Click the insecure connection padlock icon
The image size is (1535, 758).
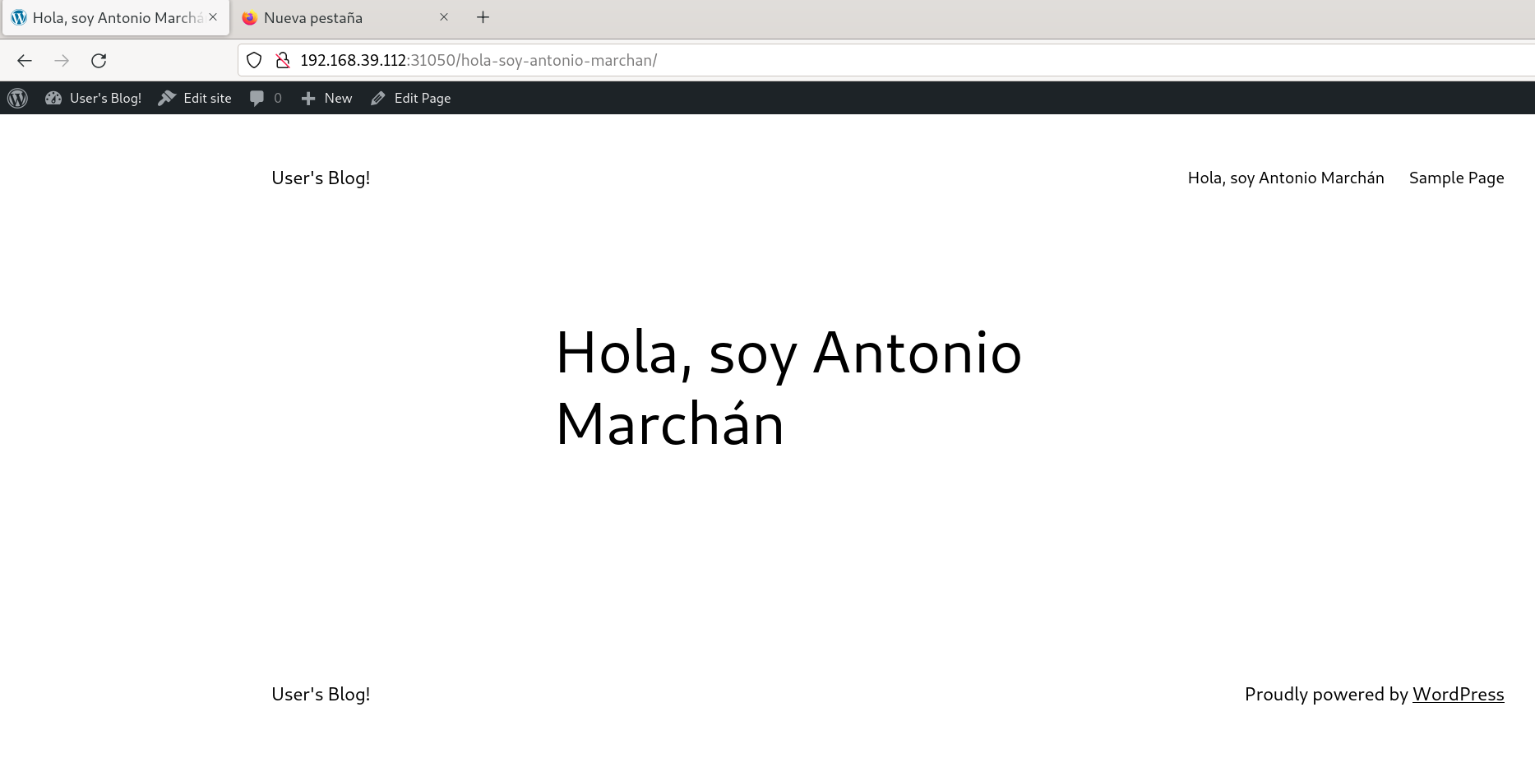pyautogui.click(x=283, y=60)
